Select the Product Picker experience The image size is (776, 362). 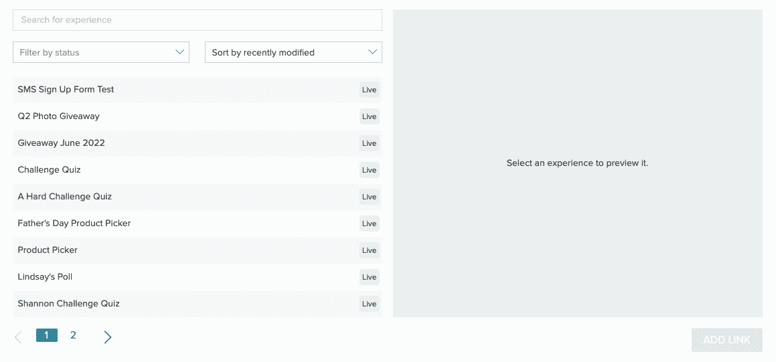tap(48, 250)
